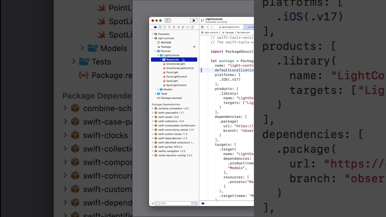The height and width of the screenshot is (217, 386).
Task: Click the M status badge on Package
Action: tap(194, 47)
